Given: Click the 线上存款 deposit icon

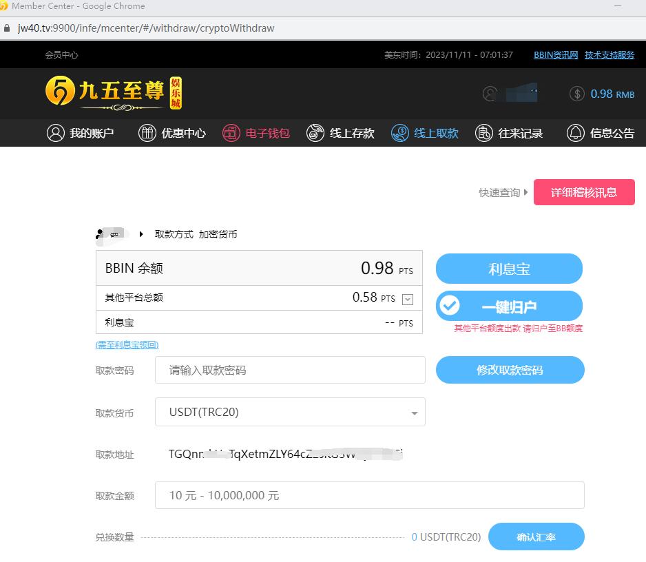Looking at the screenshot, I should click(315, 133).
